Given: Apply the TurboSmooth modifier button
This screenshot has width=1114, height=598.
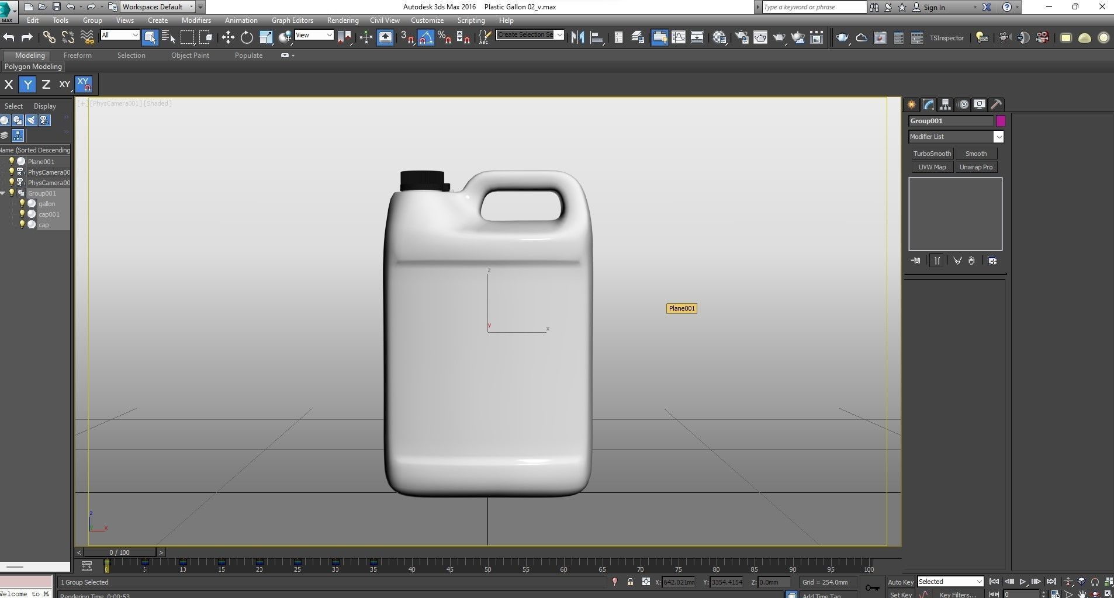Looking at the screenshot, I should coord(932,154).
